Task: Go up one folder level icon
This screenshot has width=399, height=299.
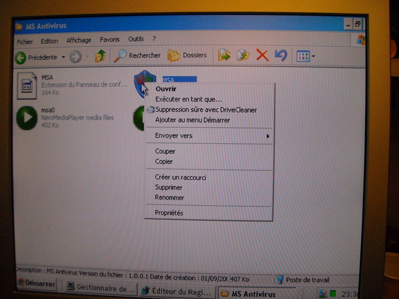Action: 101,56
